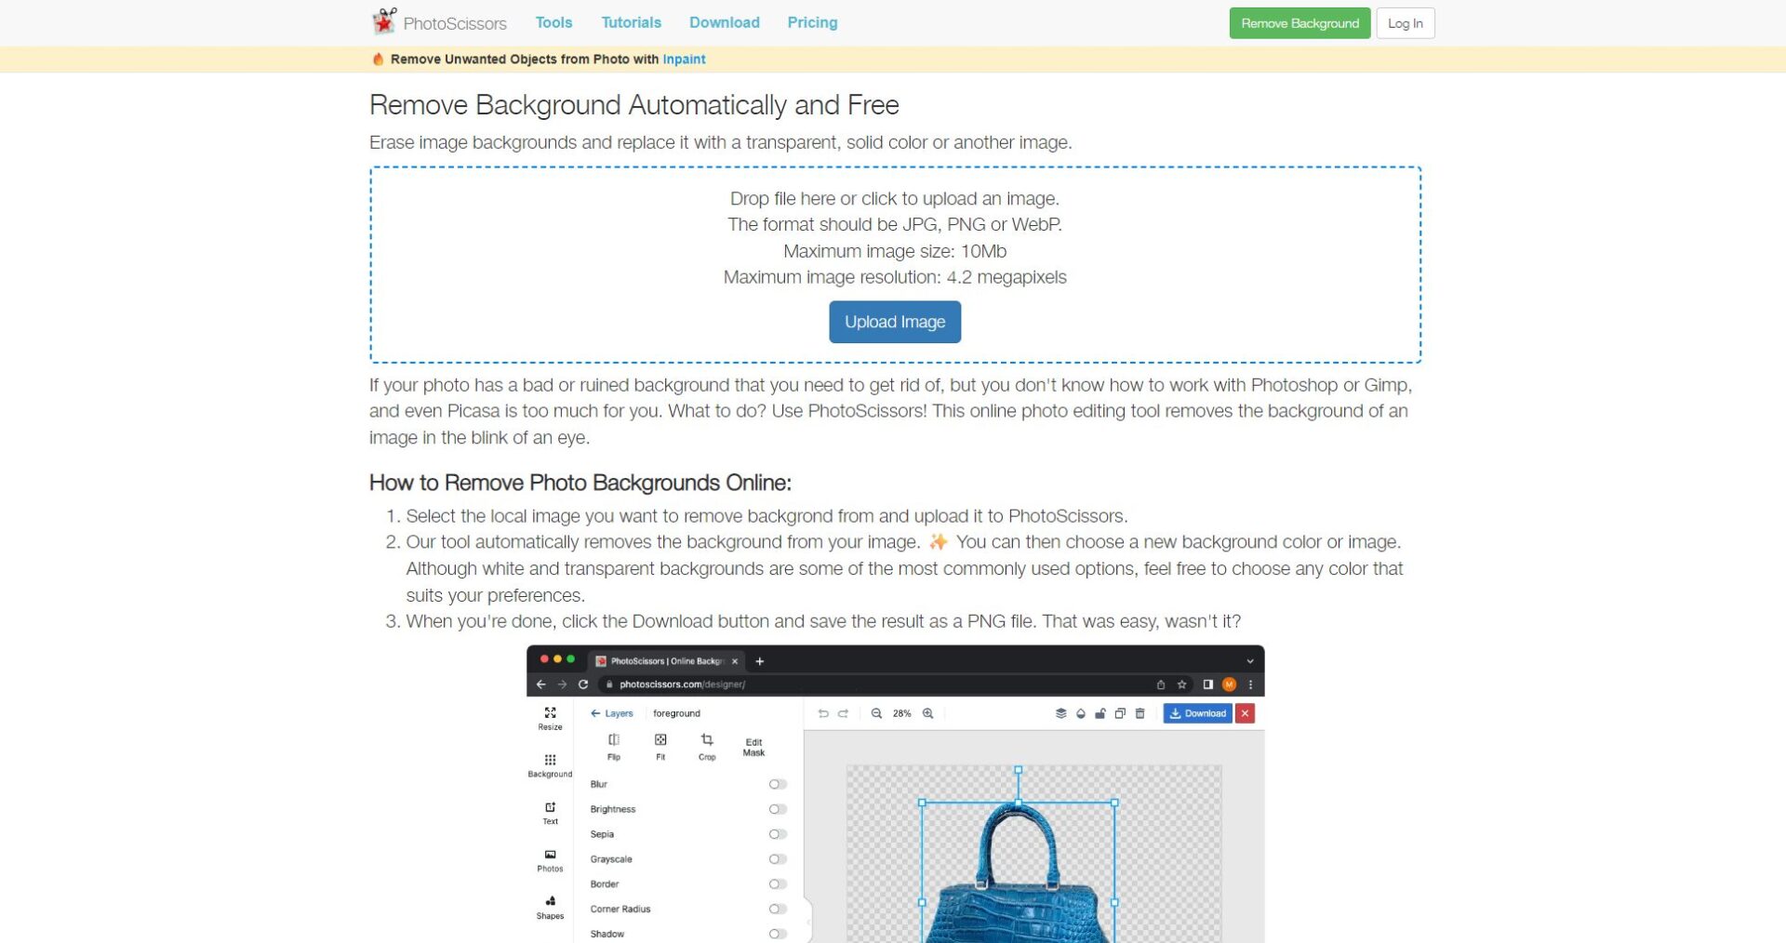Click the zoom in magnifier icon
Screen dimensions: 1786x943
(927, 713)
